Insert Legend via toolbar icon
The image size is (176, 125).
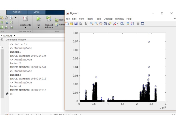pos(132,24)
